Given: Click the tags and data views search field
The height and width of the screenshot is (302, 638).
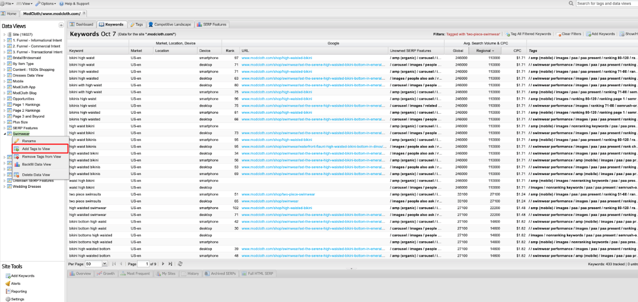Looking at the screenshot, I should pyautogui.click(x=606, y=4).
